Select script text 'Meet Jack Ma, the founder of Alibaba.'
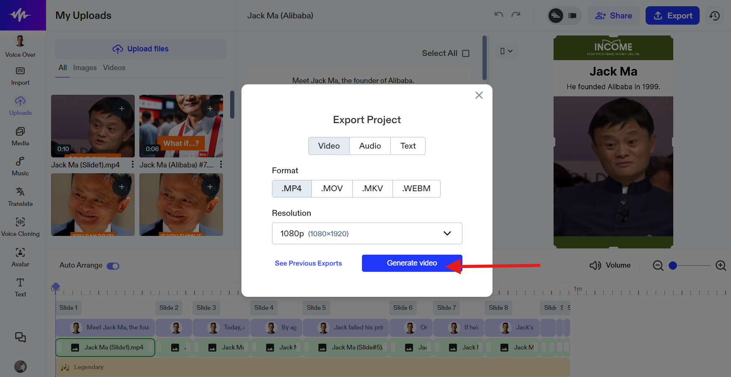 [353, 81]
